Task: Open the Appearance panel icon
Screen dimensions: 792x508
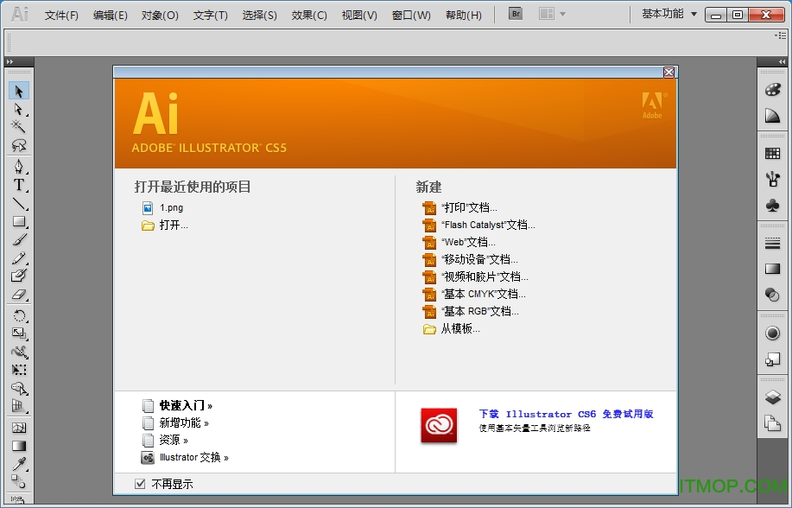Action: point(772,333)
